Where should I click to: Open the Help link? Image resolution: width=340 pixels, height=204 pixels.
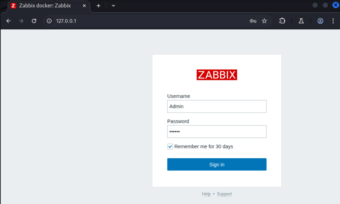coord(206,194)
